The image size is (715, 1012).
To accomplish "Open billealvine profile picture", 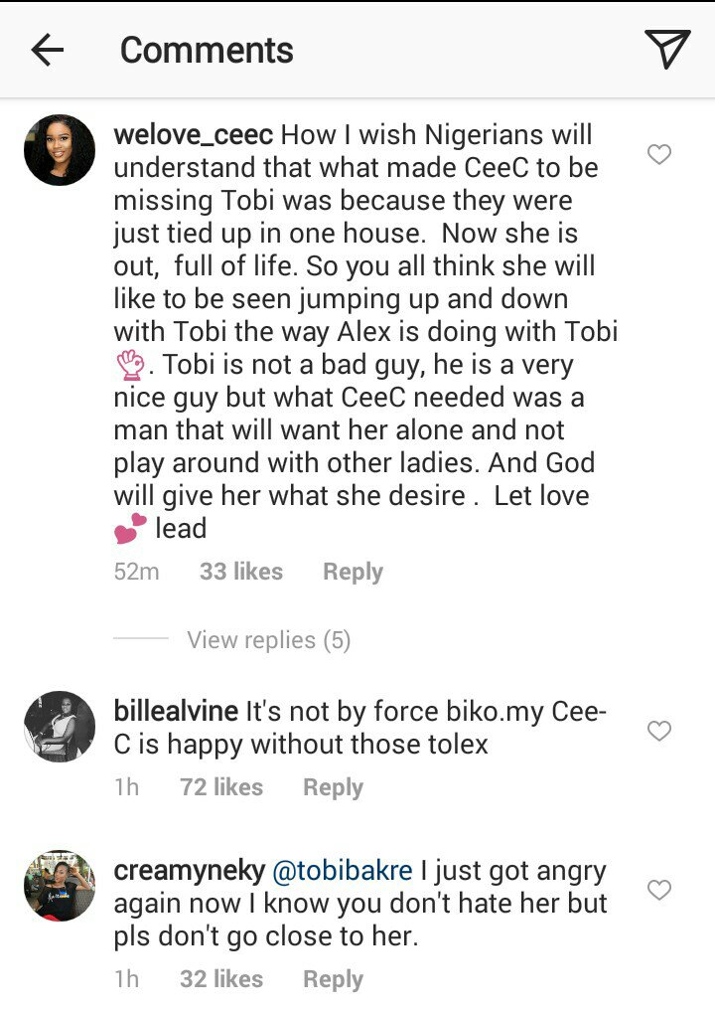I will click(60, 727).
